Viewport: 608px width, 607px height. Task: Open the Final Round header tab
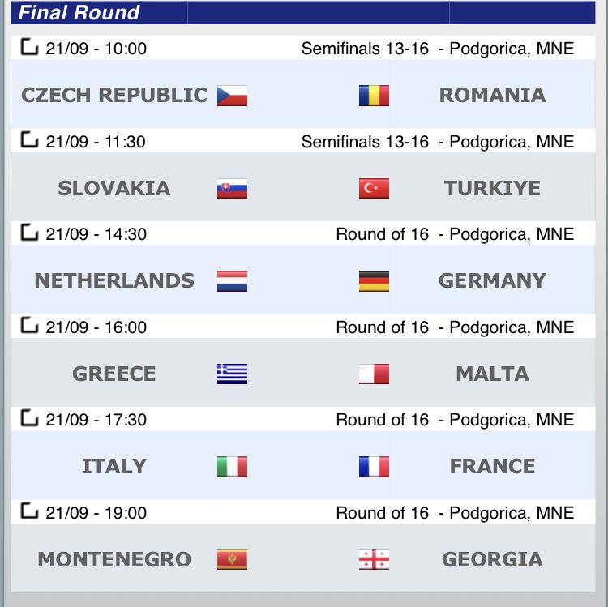(79, 13)
